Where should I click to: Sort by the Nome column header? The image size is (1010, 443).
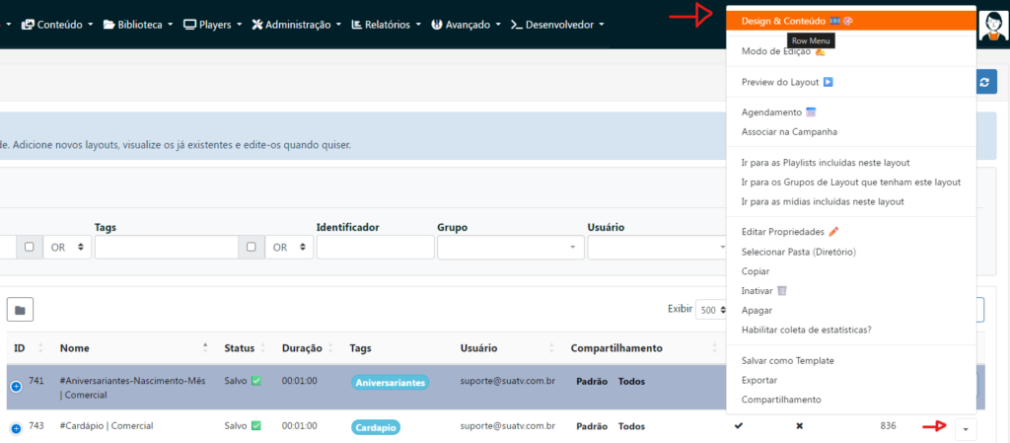click(75, 348)
